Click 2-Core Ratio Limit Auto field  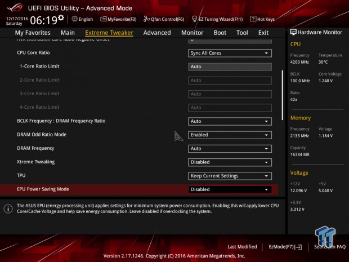click(230, 80)
